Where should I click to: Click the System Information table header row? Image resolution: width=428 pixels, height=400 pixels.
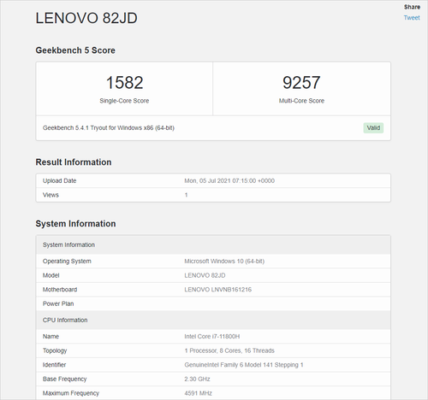[213, 244]
